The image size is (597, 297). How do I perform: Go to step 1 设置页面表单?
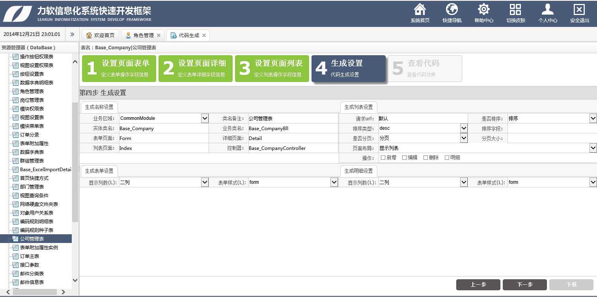pyautogui.click(x=119, y=69)
